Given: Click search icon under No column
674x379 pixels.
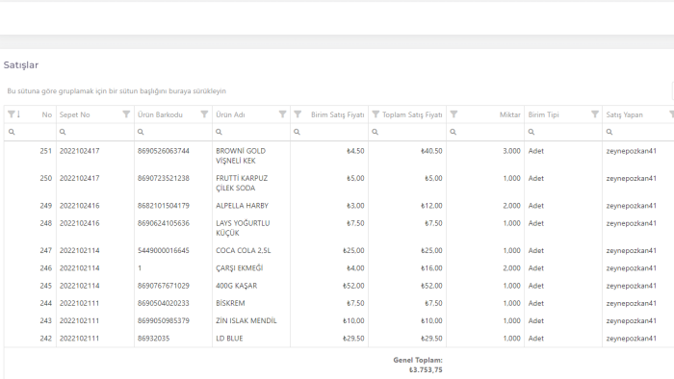Looking at the screenshot, I should click(x=12, y=132).
